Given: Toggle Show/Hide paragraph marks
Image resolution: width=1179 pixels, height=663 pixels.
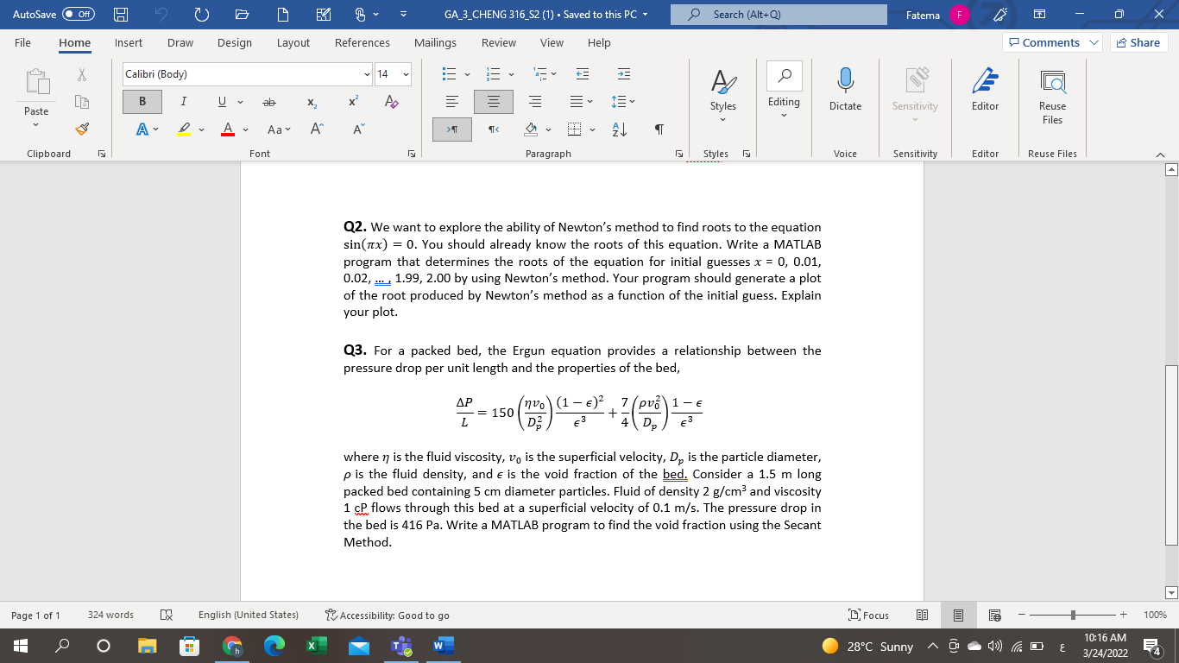Looking at the screenshot, I should click(x=659, y=129).
